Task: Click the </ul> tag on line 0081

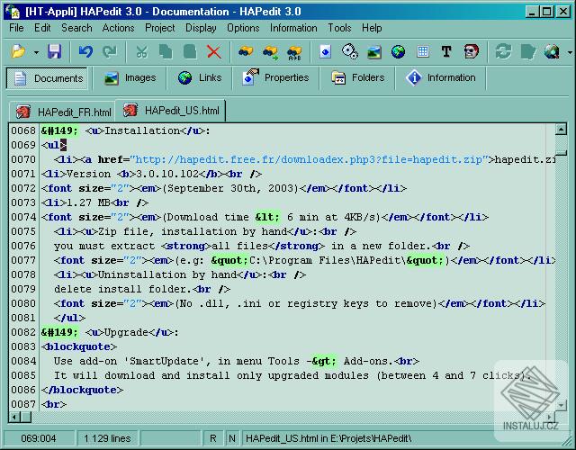Action: click(x=69, y=318)
